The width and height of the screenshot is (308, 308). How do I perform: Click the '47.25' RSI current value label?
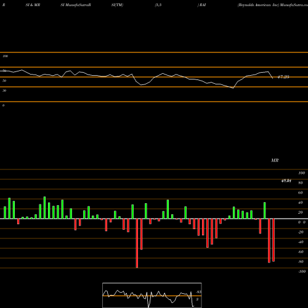pyautogui.click(x=283, y=77)
